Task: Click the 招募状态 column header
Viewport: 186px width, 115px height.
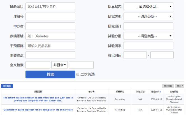Action: point(120,92)
